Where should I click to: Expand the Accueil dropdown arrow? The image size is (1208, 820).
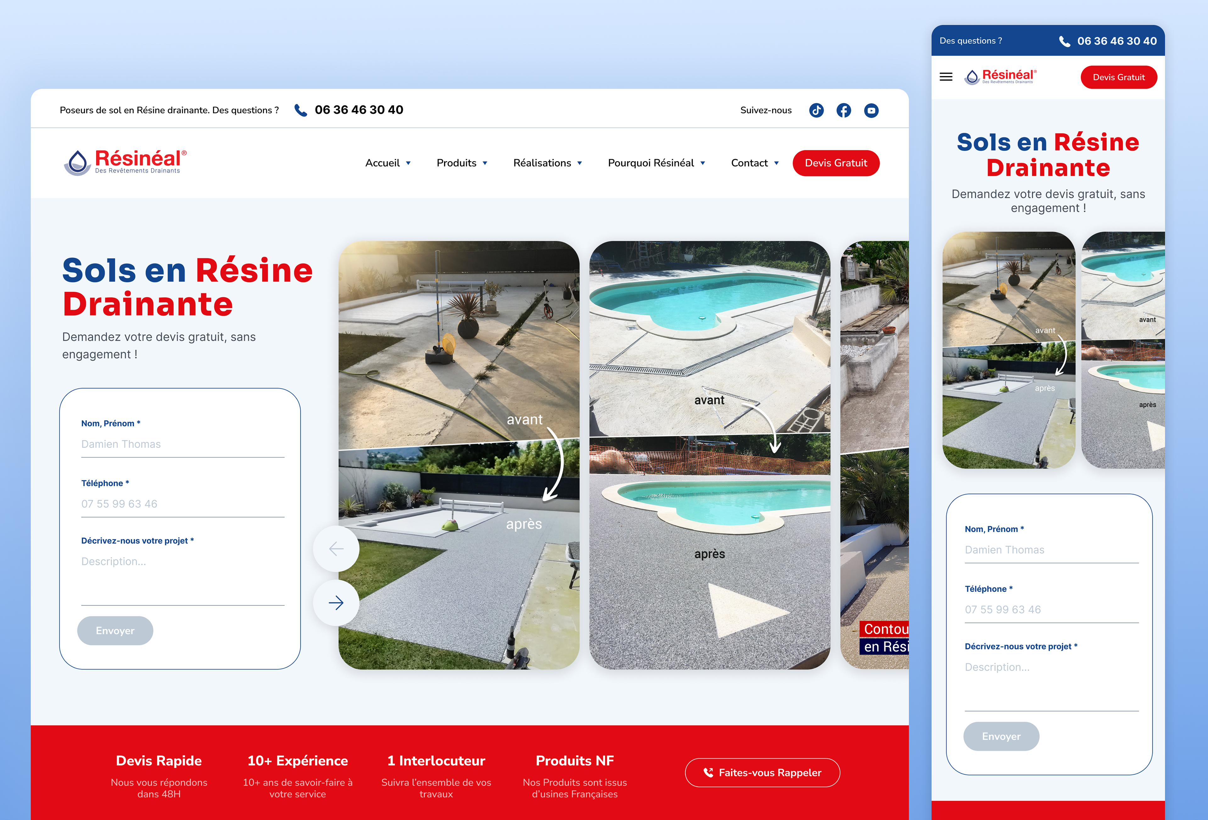[409, 163]
